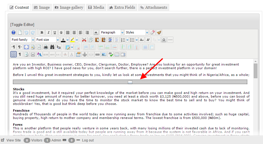Open the Extra Fields tab

(122, 7)
